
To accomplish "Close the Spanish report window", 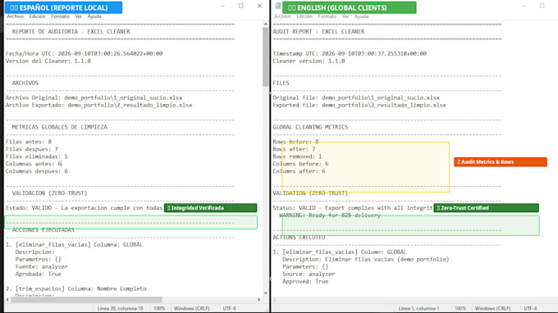I will [x=260, y=6].
